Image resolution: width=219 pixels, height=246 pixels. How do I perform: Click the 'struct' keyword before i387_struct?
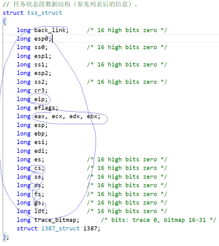point(27,228)
